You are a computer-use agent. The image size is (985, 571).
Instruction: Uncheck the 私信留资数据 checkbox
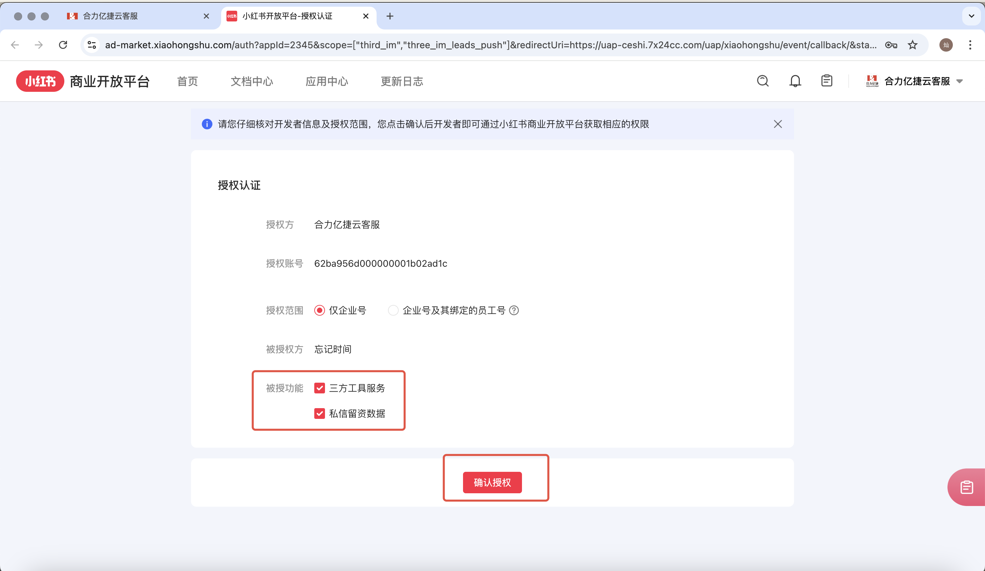(319, 414)
